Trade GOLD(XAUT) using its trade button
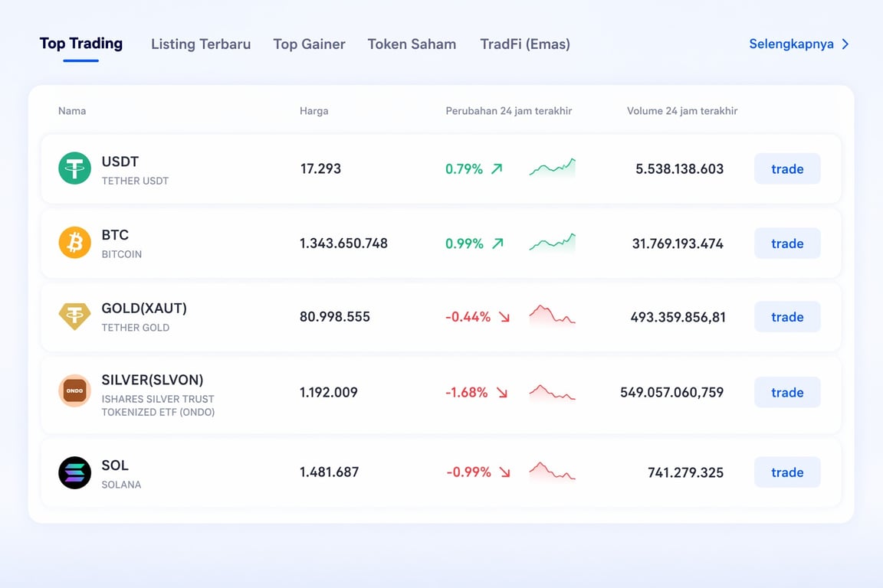 click(787, 317)
